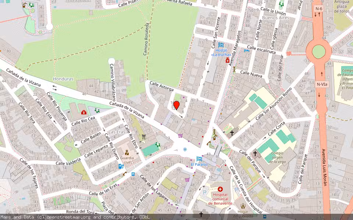Click the 'Camino Rosaleda' path label
Image resolution: width=353 pixels, height=220 pixels.
pyautogui.click(x=146, y=39)
